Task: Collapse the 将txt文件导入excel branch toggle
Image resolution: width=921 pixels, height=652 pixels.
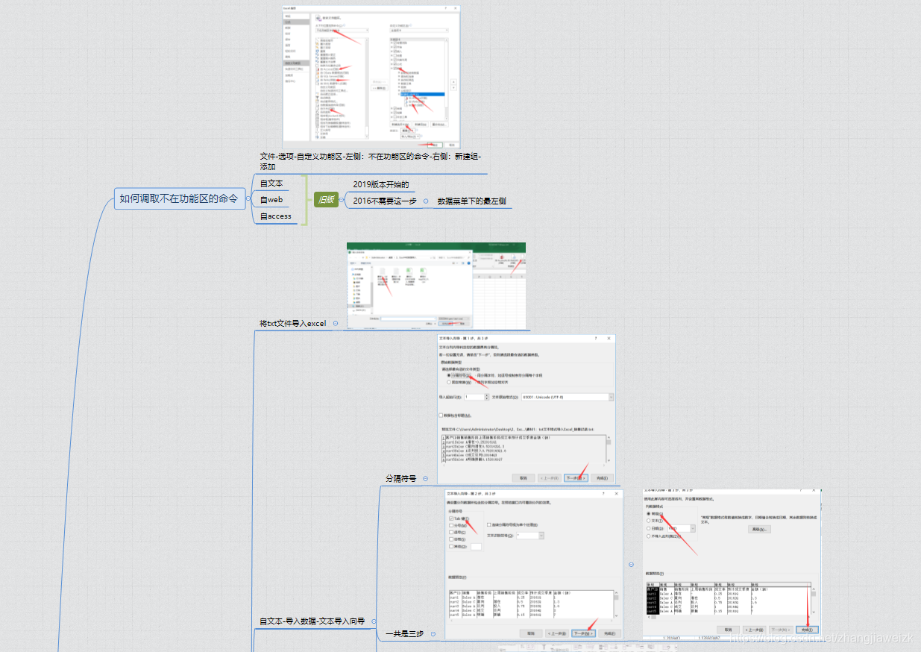Action: point(336,323)
